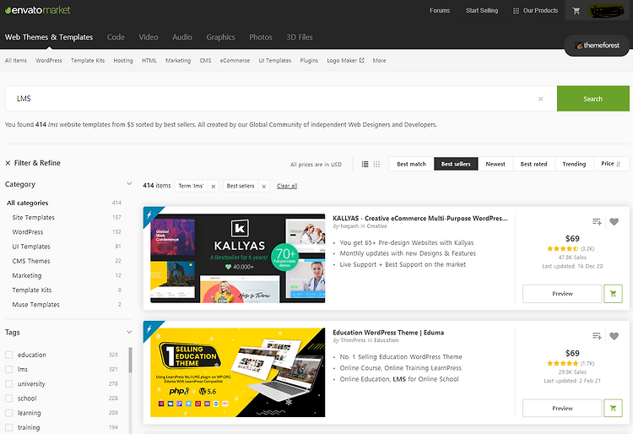This screenshot has width=633, height=434.
Task: Tick the learning tag checkbox
Action: 9,413
